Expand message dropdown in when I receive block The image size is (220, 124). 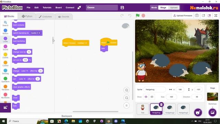(x=82, y=43)
